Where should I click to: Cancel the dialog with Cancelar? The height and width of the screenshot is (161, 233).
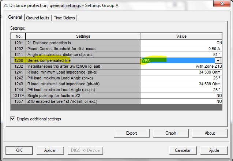(183, 150)
